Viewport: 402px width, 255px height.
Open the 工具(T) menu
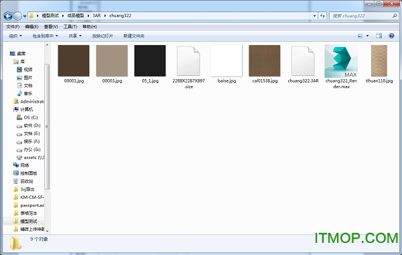pos(70,27)
